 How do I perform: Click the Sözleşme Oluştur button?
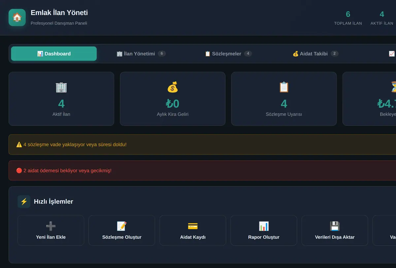pyautogui.click(x=122, y=231)
